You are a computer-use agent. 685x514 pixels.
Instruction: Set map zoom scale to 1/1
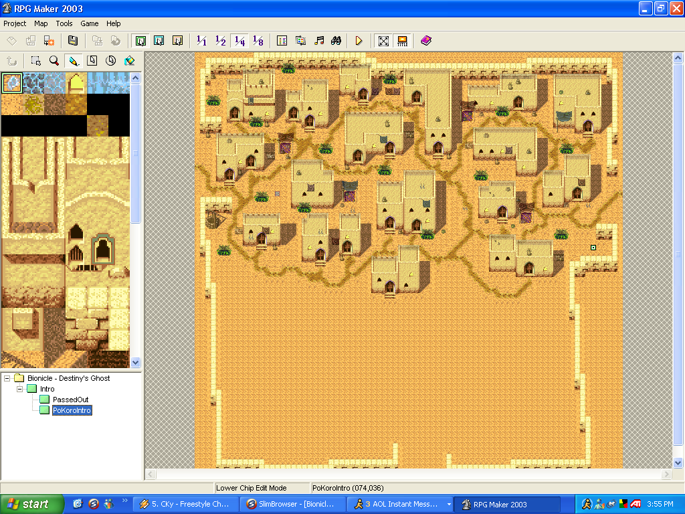click(201, 41)
